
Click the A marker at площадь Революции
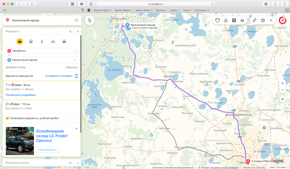coord(248,161)
